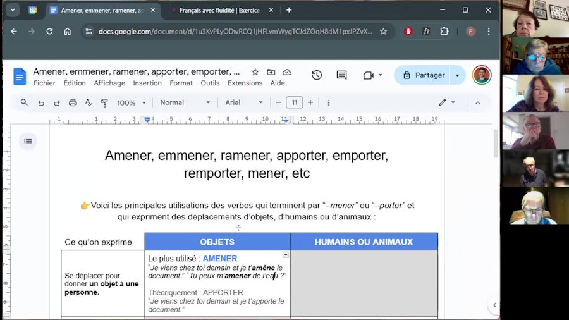Viewport: 569px width, 320px height.
Task: Open the Arial font dropdown
Action: (243, 102)
